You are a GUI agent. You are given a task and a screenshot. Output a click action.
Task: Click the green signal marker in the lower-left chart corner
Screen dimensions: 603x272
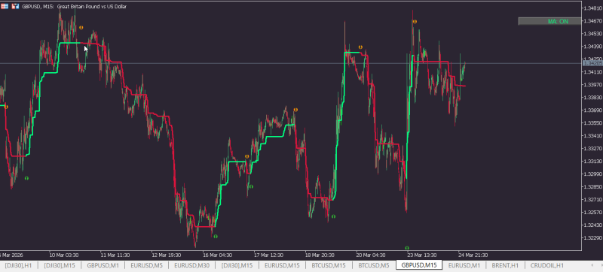pos(26,178)
